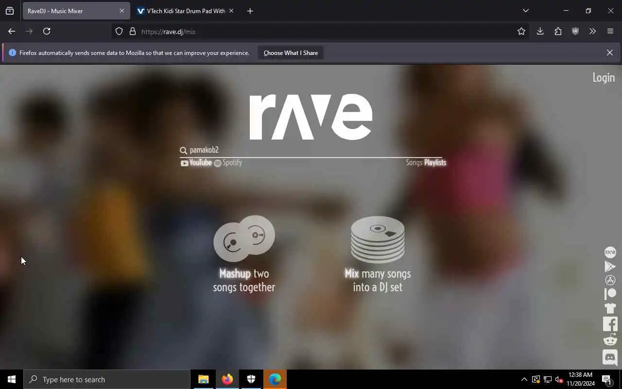Open the Windows Start menu
Screen dimensions: 622x389
tap(12, 379)
